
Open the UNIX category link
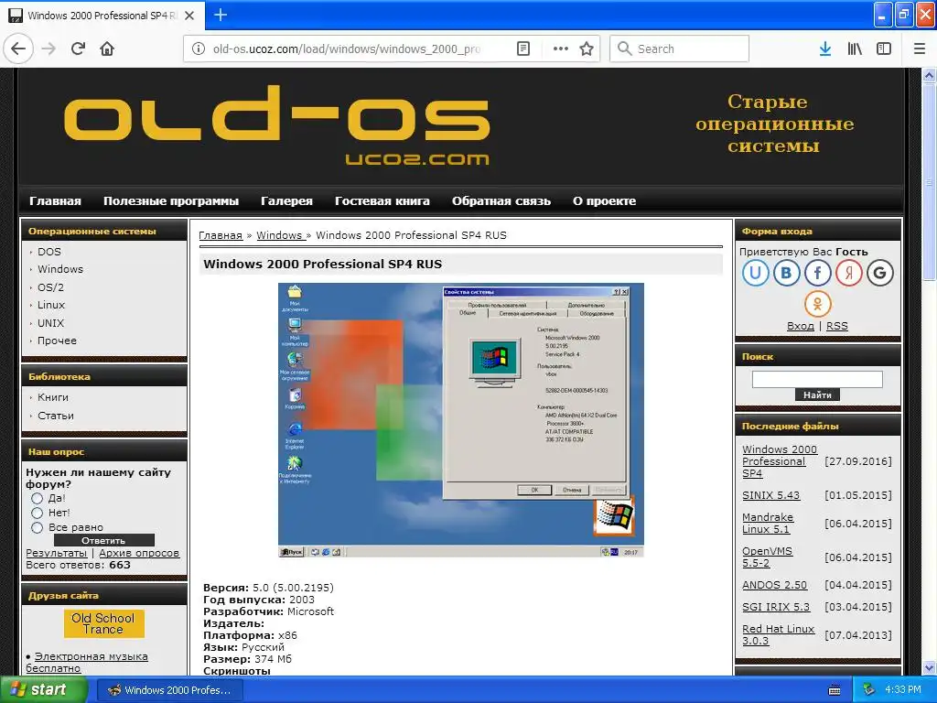click(x=50, y=323)
